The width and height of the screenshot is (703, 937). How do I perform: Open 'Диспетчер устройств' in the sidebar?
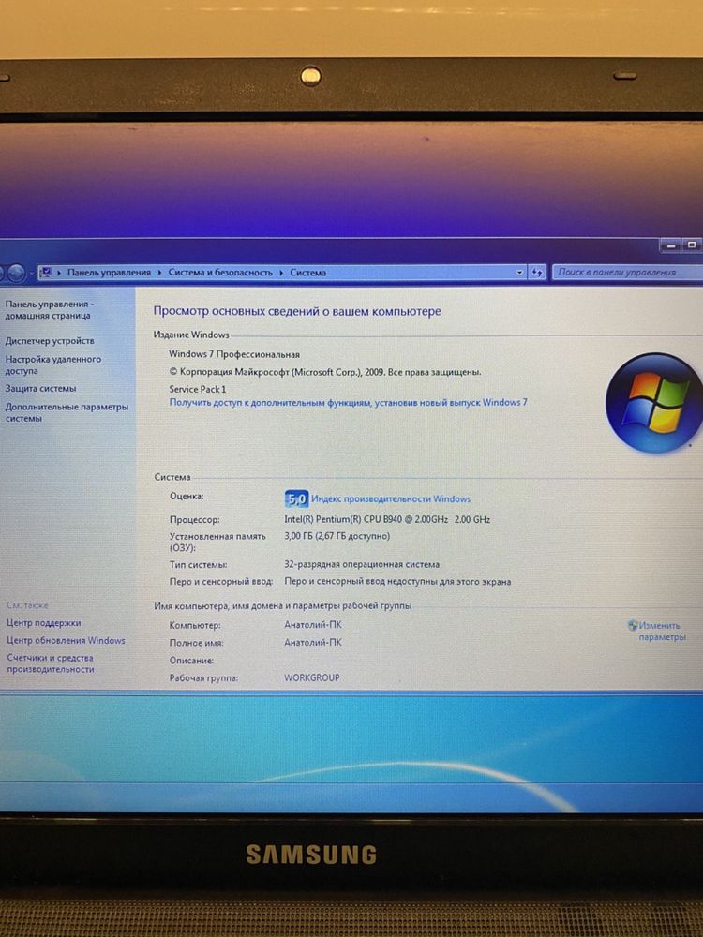coord(50,341)
